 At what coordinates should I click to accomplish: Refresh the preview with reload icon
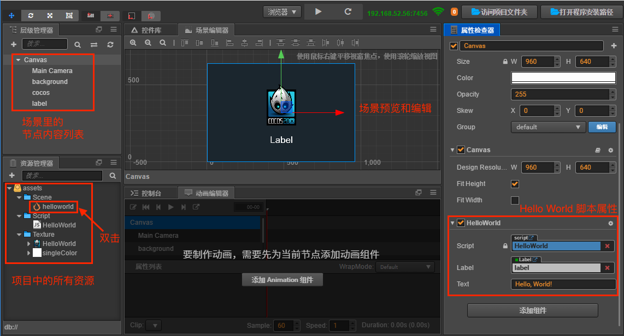348,11
